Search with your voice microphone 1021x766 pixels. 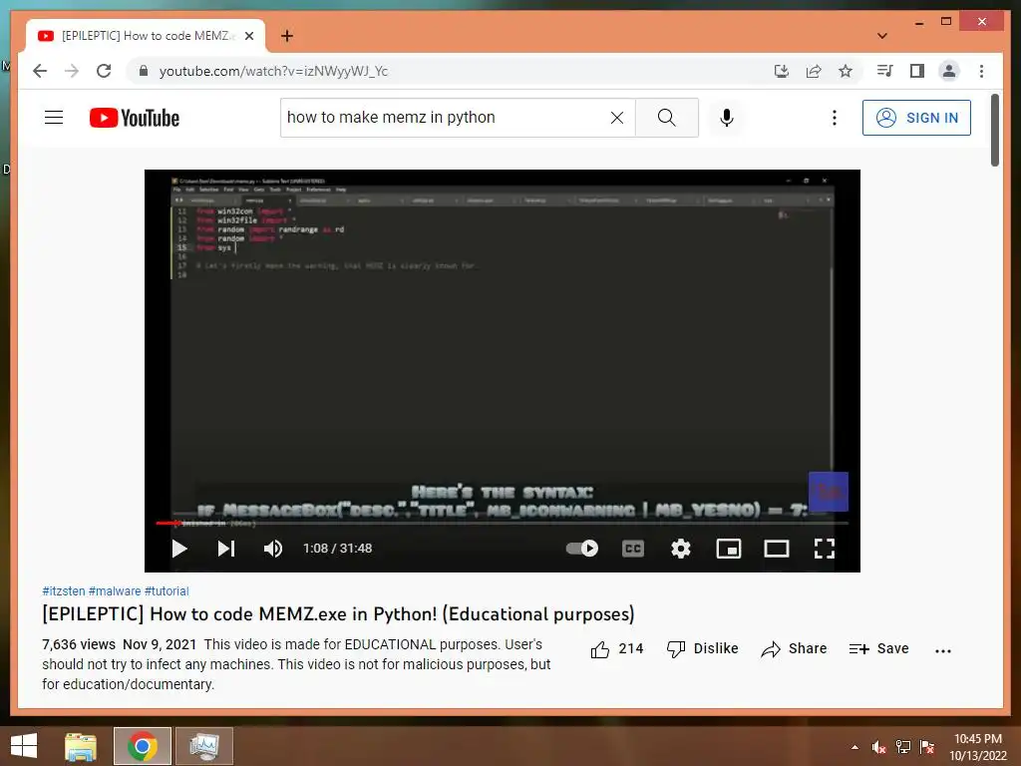point(727,118)
